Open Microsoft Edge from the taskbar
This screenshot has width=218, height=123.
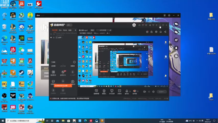pyautogui.click(x=85, y=121)
